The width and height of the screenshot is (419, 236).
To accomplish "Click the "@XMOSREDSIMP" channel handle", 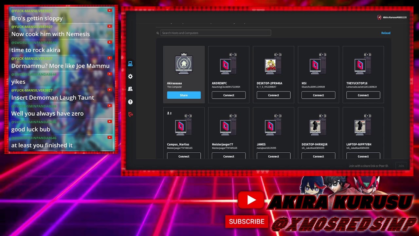I will (344, 225).
